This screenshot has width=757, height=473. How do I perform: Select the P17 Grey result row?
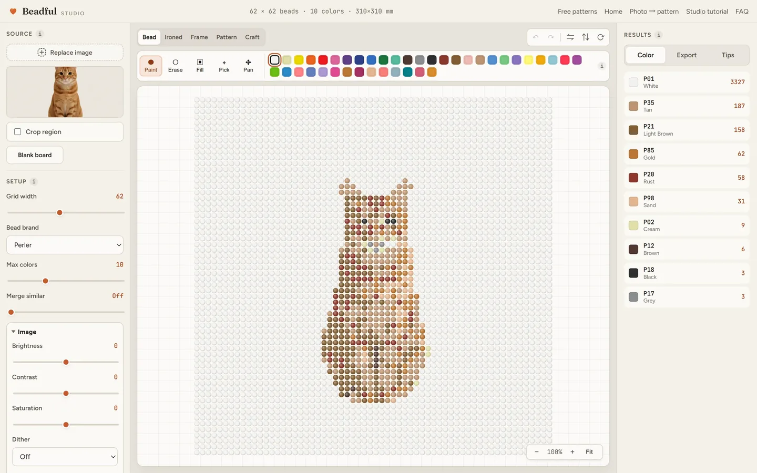coord(687,297)
